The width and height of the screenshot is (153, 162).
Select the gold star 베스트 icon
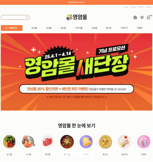pyautogui.click(x=105, y=141)
